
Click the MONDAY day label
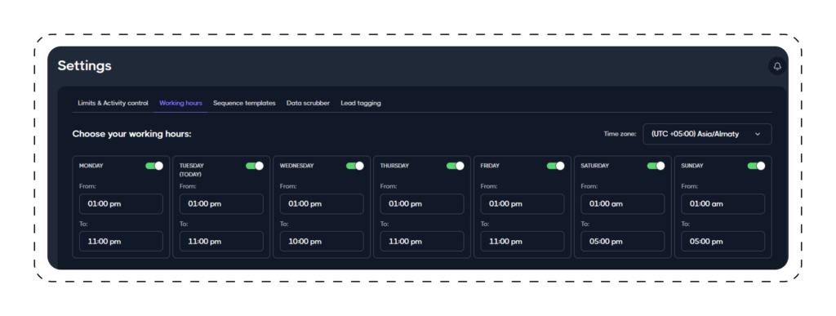[91, 166]
